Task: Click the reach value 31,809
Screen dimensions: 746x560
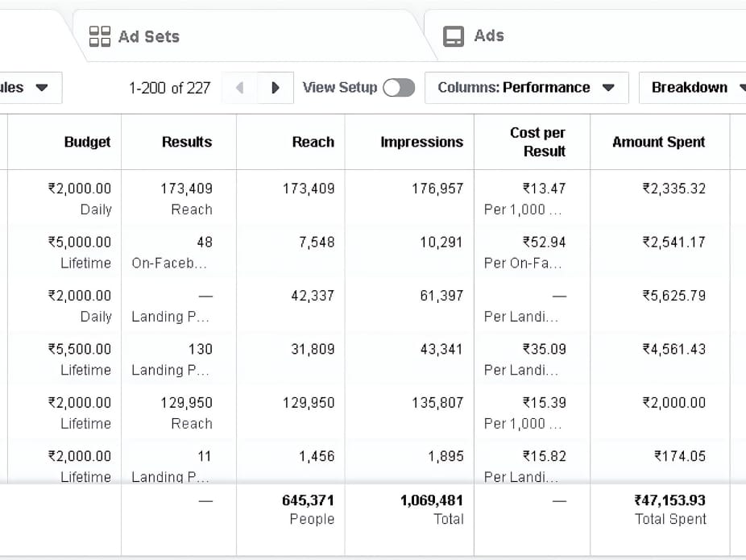Action: pos(313,349)
